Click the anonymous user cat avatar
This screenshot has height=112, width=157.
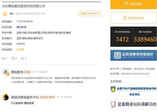pos(5,14)
